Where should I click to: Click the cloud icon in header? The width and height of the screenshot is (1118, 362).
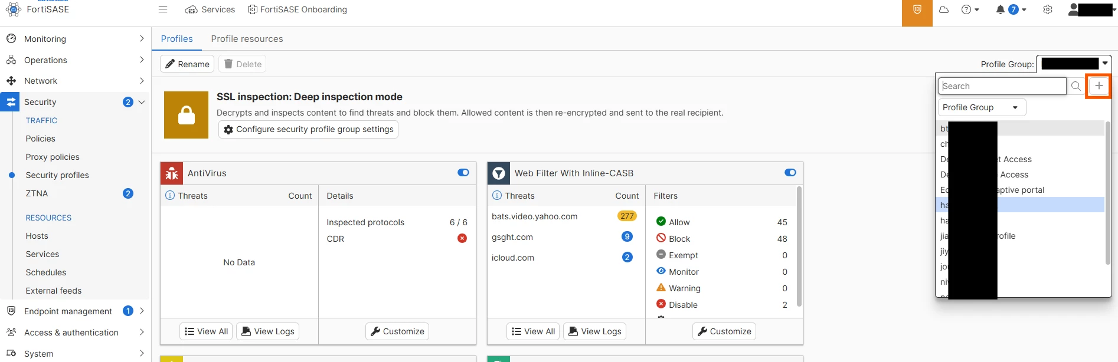[944, 9]
